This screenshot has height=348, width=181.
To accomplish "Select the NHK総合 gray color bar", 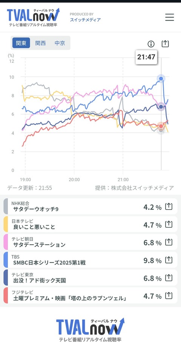I will pyautogui.click(x=6, y=207).
